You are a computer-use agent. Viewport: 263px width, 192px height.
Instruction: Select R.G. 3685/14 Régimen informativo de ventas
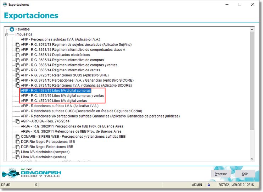[61, 70]
